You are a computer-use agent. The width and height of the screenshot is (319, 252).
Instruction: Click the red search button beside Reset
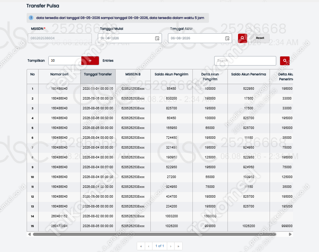243,38
